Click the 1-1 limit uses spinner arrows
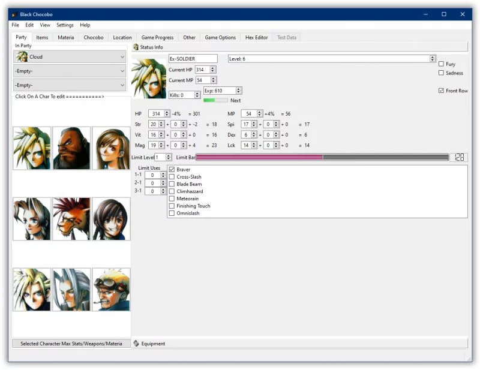Viewport: 480px width, 370px height. 163,175
